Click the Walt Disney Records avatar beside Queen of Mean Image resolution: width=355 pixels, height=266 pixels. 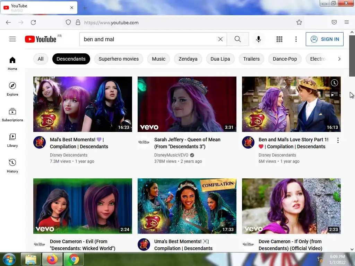pyautogui.click(x=144, y=142)
